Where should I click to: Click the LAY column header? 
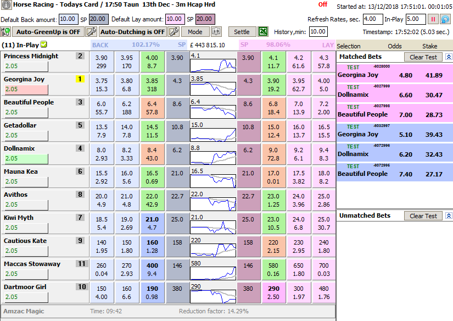point(327,45)
